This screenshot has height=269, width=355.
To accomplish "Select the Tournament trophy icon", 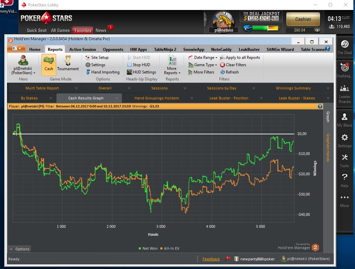I will pos(68,63).
